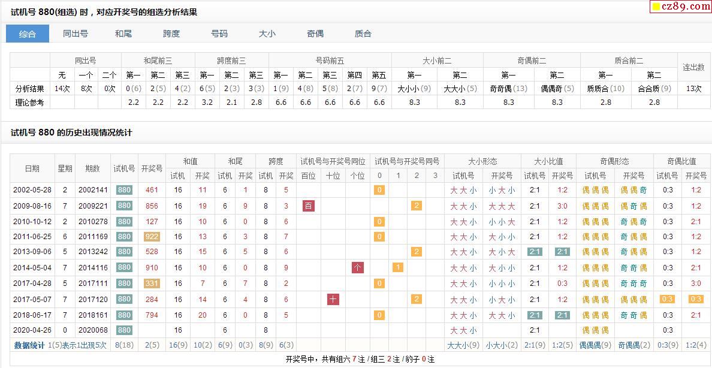The height and width of the screenshot is (368, 712).
Task: Click the highlighted 331 draw number
Action: pyautogui.click(x=152, y=283)
